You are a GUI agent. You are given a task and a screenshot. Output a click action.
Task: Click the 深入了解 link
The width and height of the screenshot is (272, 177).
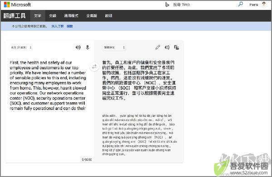point(58,26)
